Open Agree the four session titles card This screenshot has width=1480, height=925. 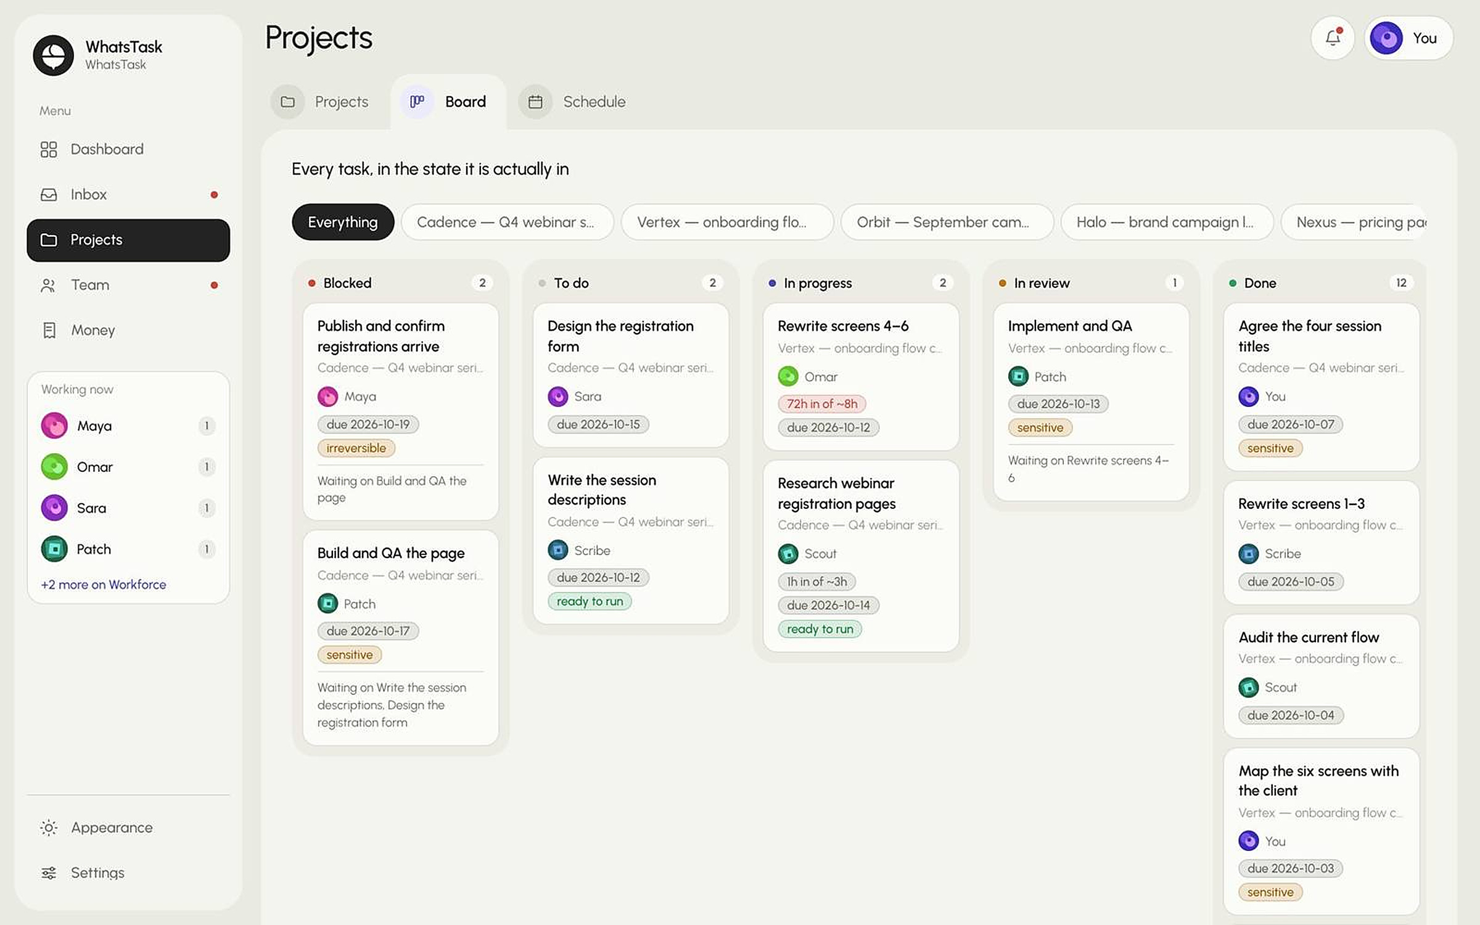point(1321,387)
